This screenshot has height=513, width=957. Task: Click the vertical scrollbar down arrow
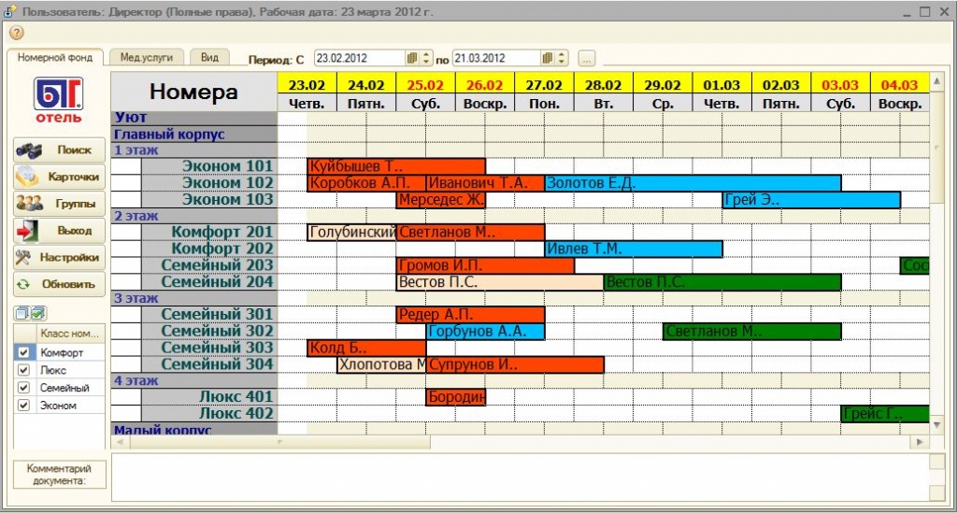point(936,424)
